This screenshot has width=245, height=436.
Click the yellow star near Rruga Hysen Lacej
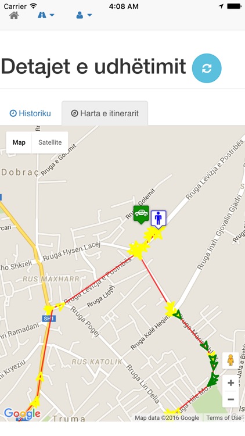click(137, 249)
